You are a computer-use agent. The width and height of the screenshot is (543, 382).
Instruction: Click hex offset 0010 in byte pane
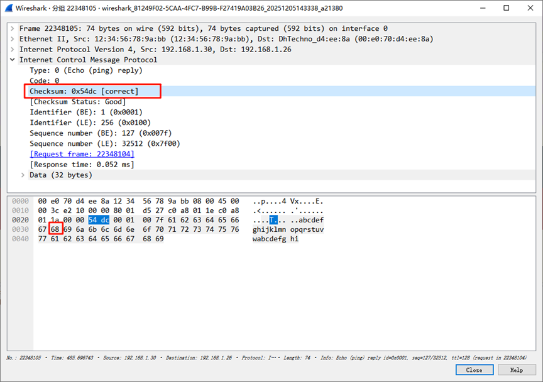[x=21, y=210]
